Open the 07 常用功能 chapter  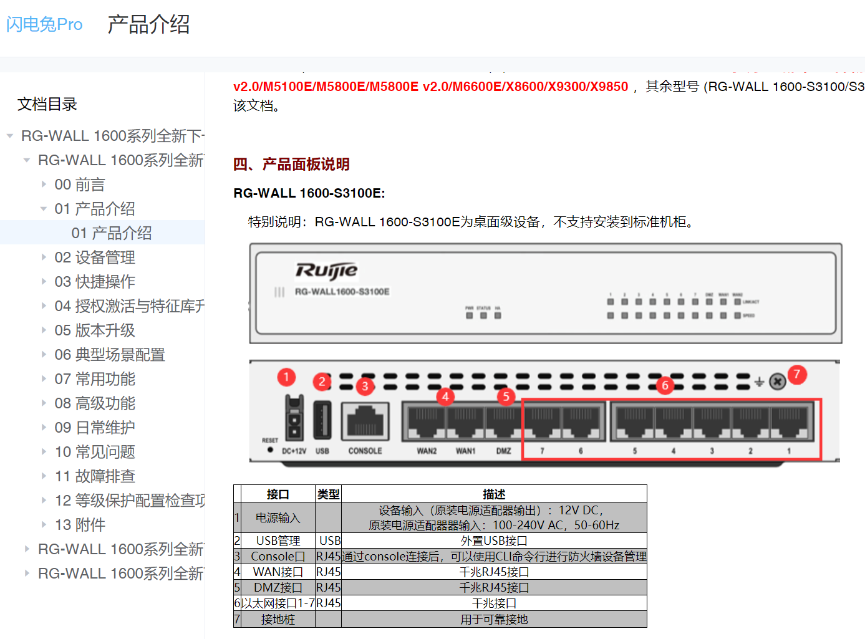95,378
